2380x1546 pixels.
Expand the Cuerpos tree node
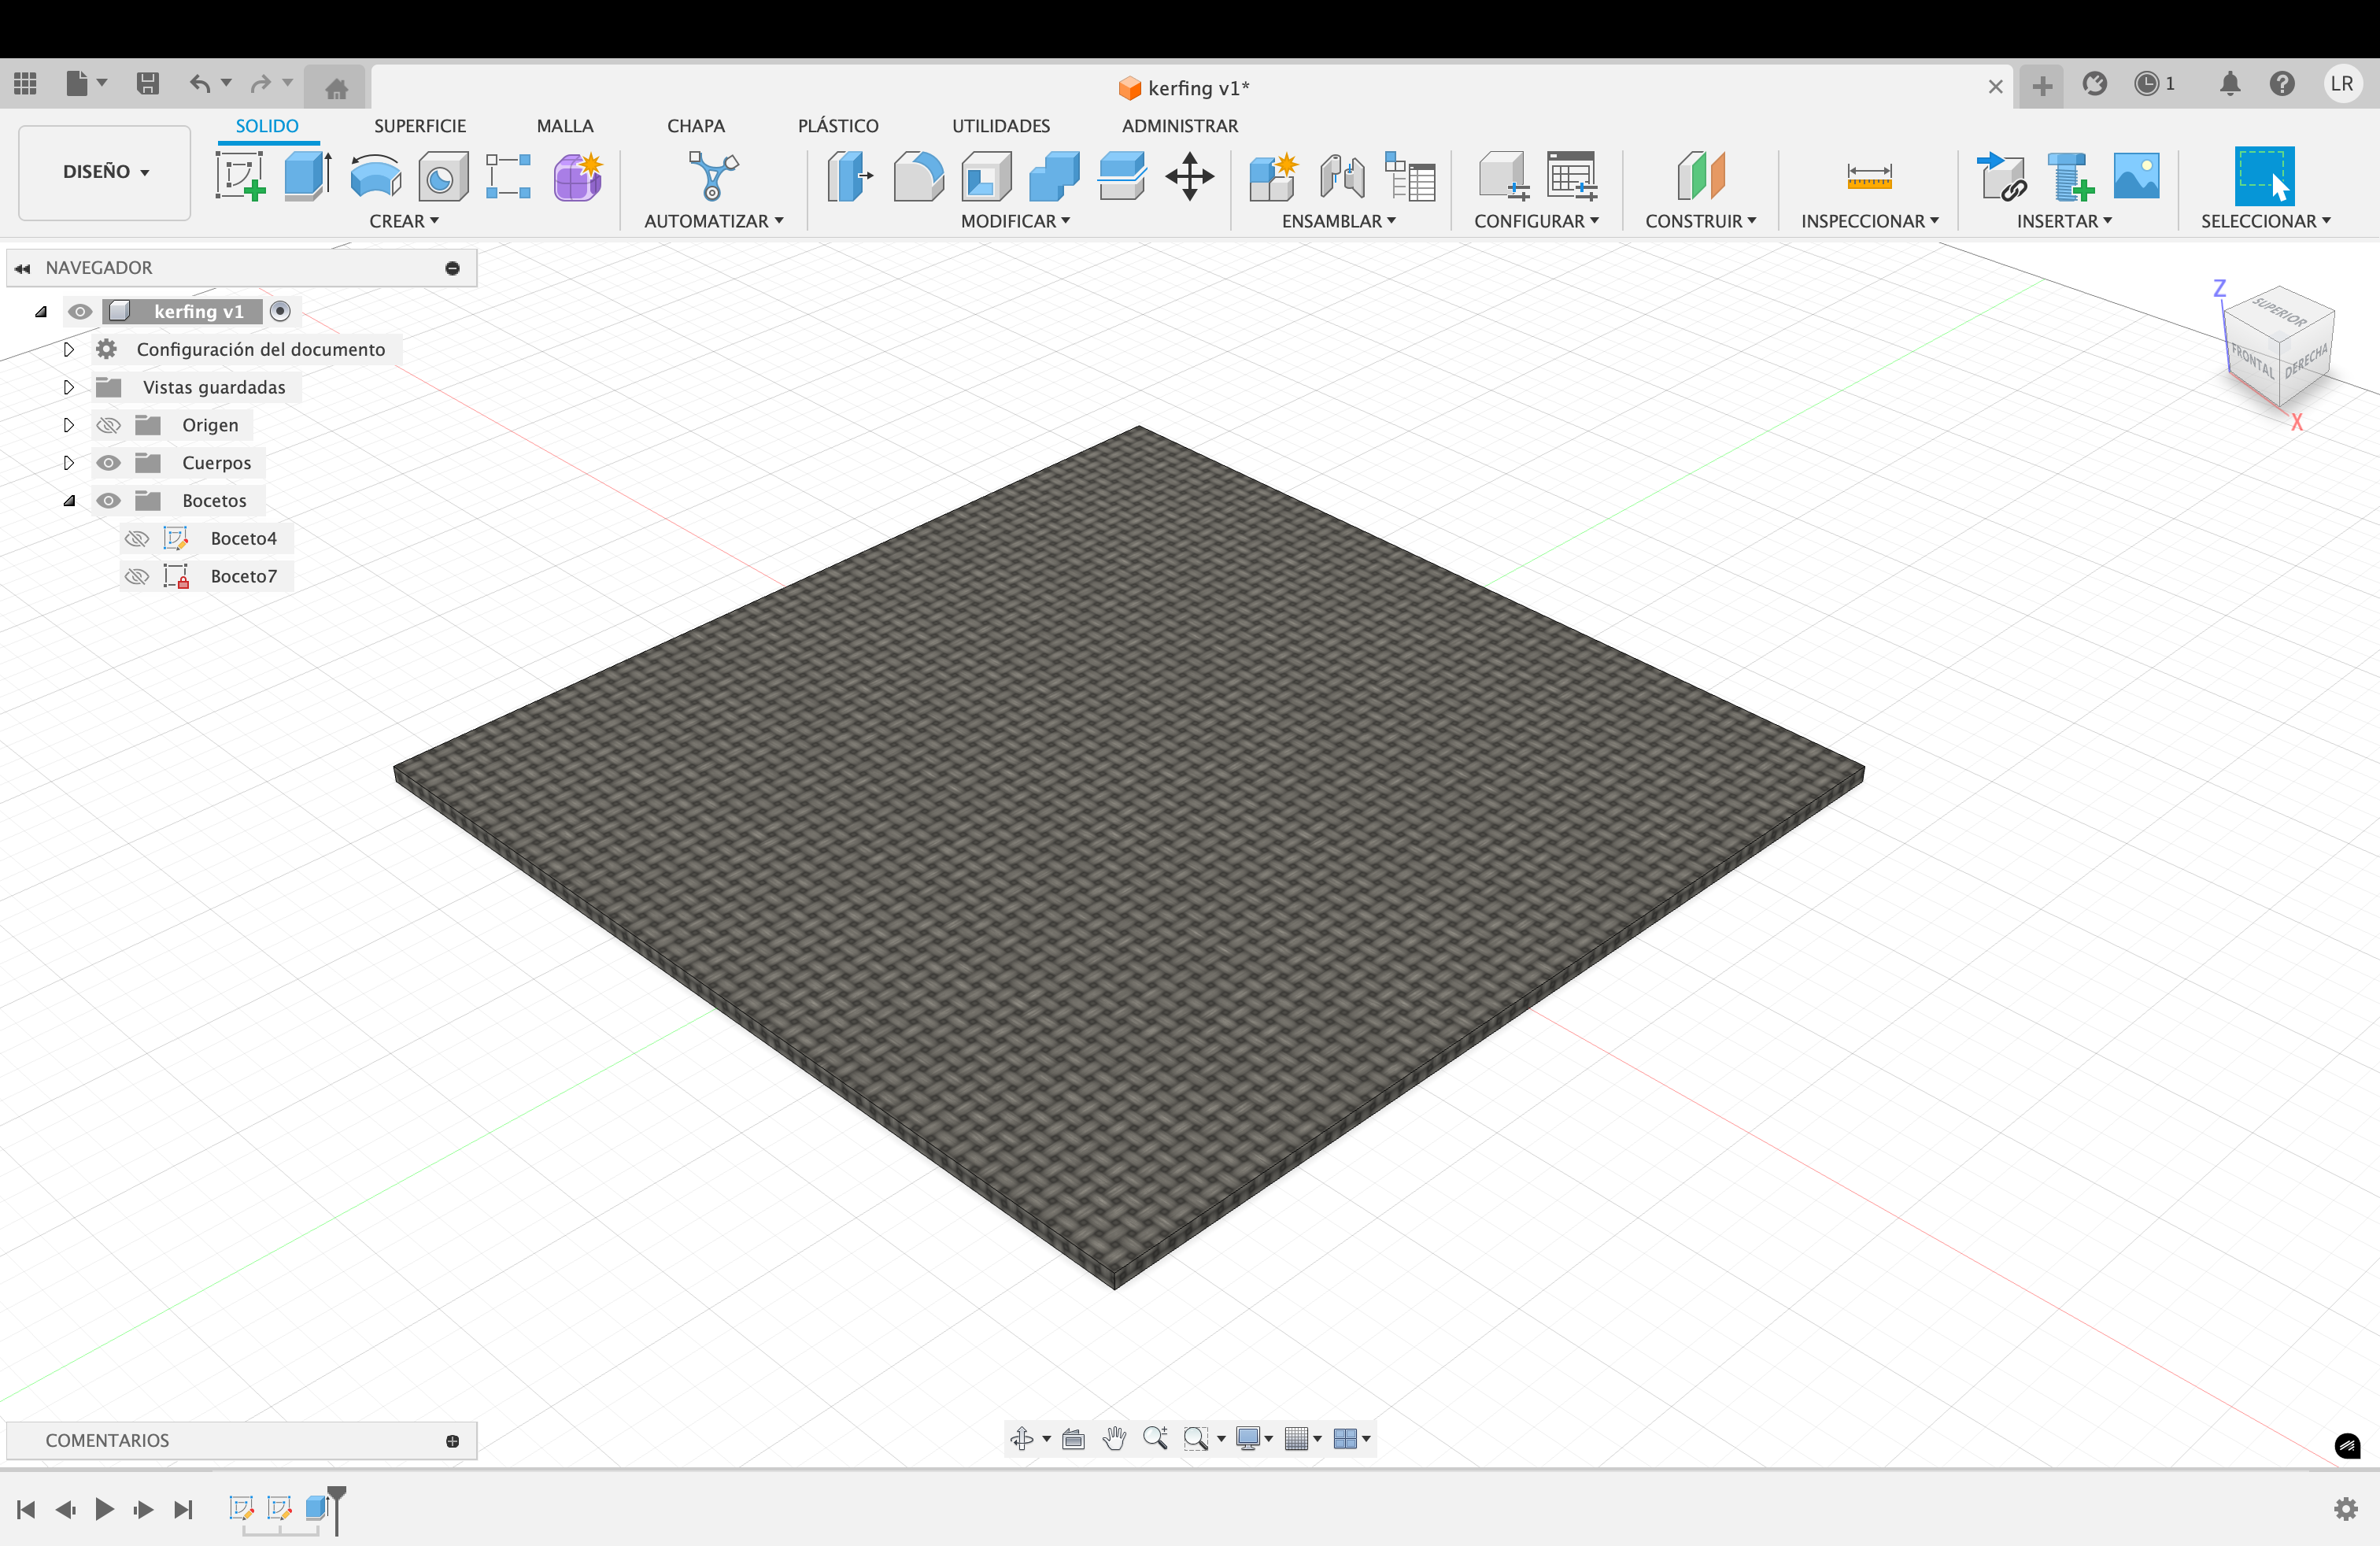[x=69, y=463]
